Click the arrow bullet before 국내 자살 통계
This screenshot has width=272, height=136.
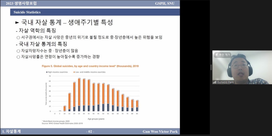click(17, 23)
